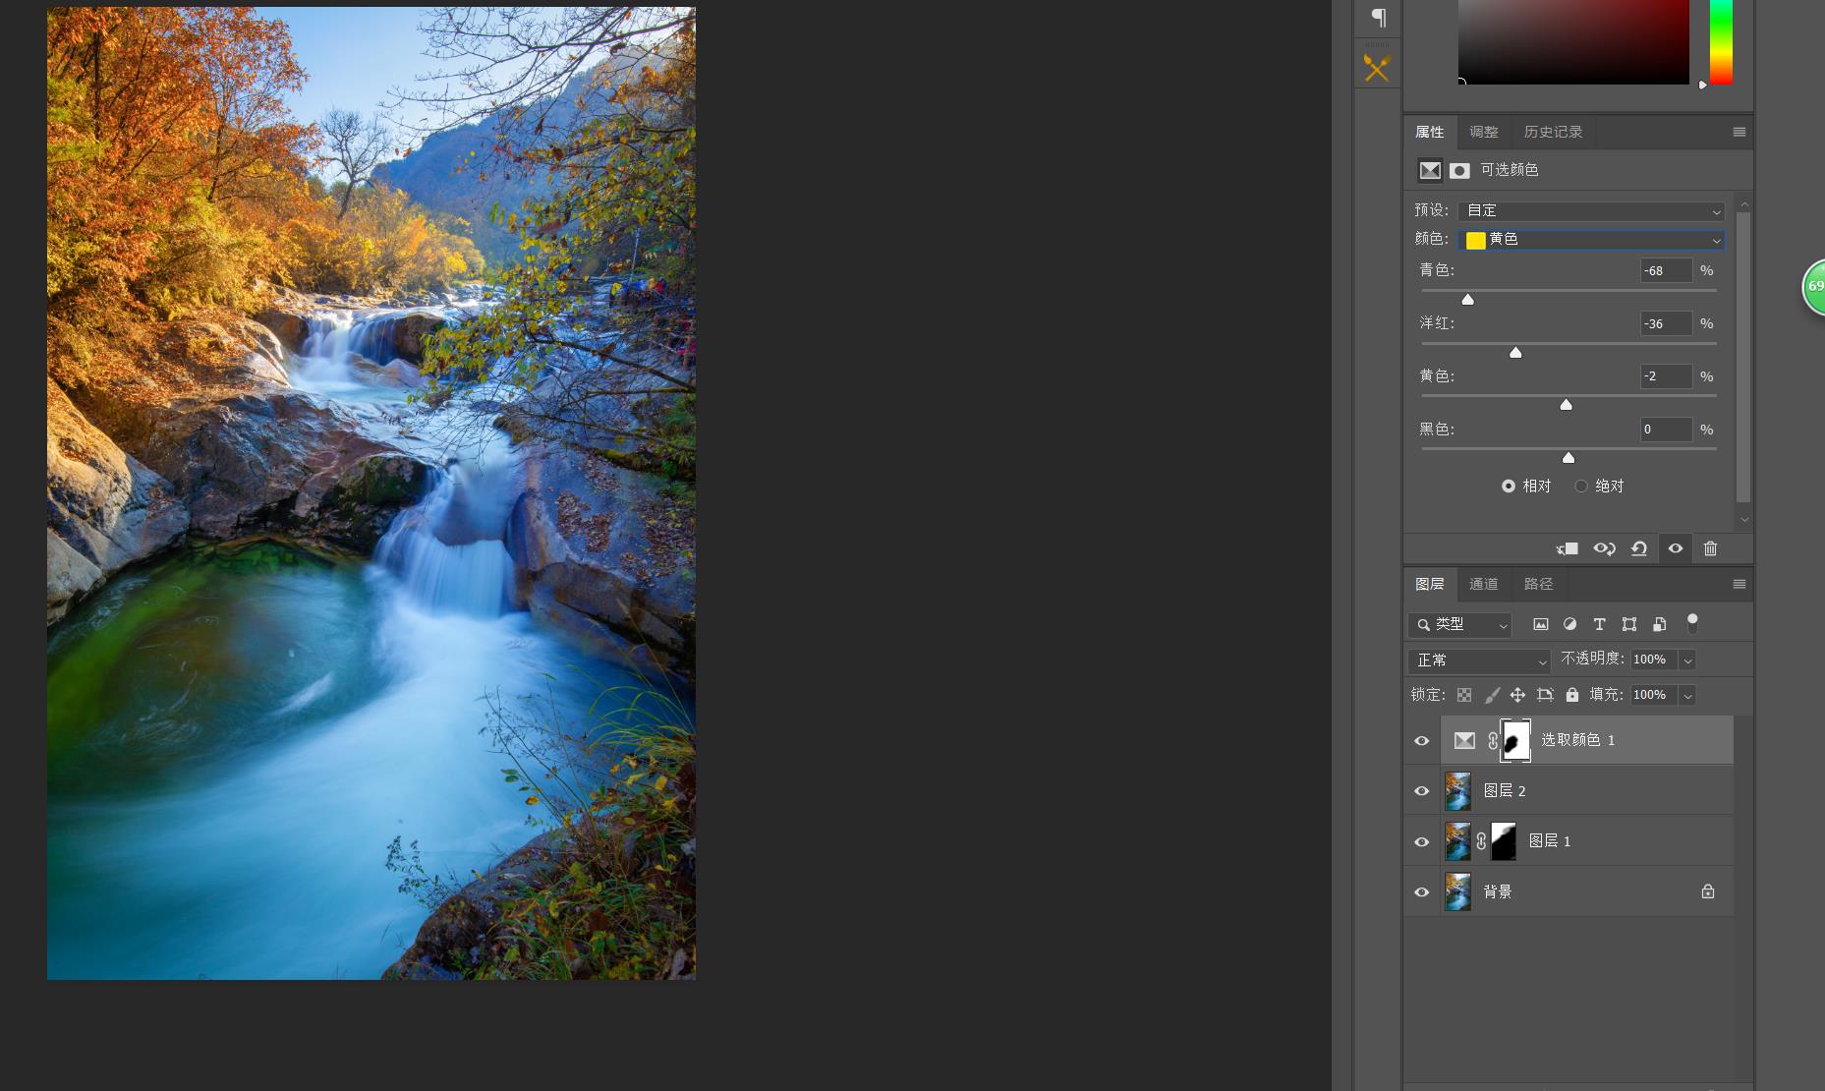Image resolution: width=1825 pixels, height=1091 pixels.
Task: Filter layers by smart objects
Action: tap(1659, 624)
